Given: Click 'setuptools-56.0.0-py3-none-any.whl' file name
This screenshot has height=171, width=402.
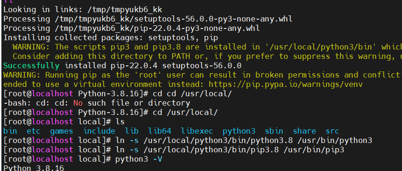Looking at the screenshot, I should pyautogui.click(x=213, y=19).
